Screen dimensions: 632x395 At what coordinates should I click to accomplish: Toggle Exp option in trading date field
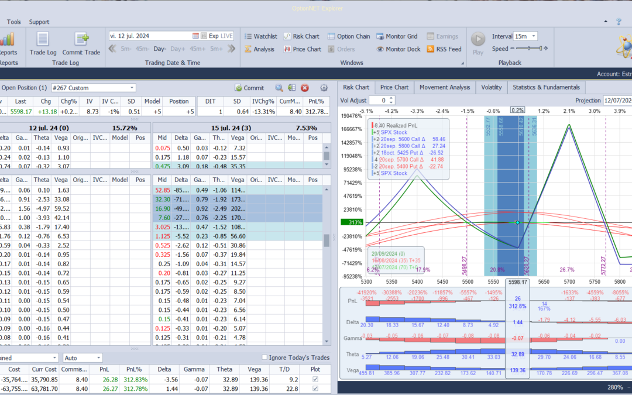point(214,36)
